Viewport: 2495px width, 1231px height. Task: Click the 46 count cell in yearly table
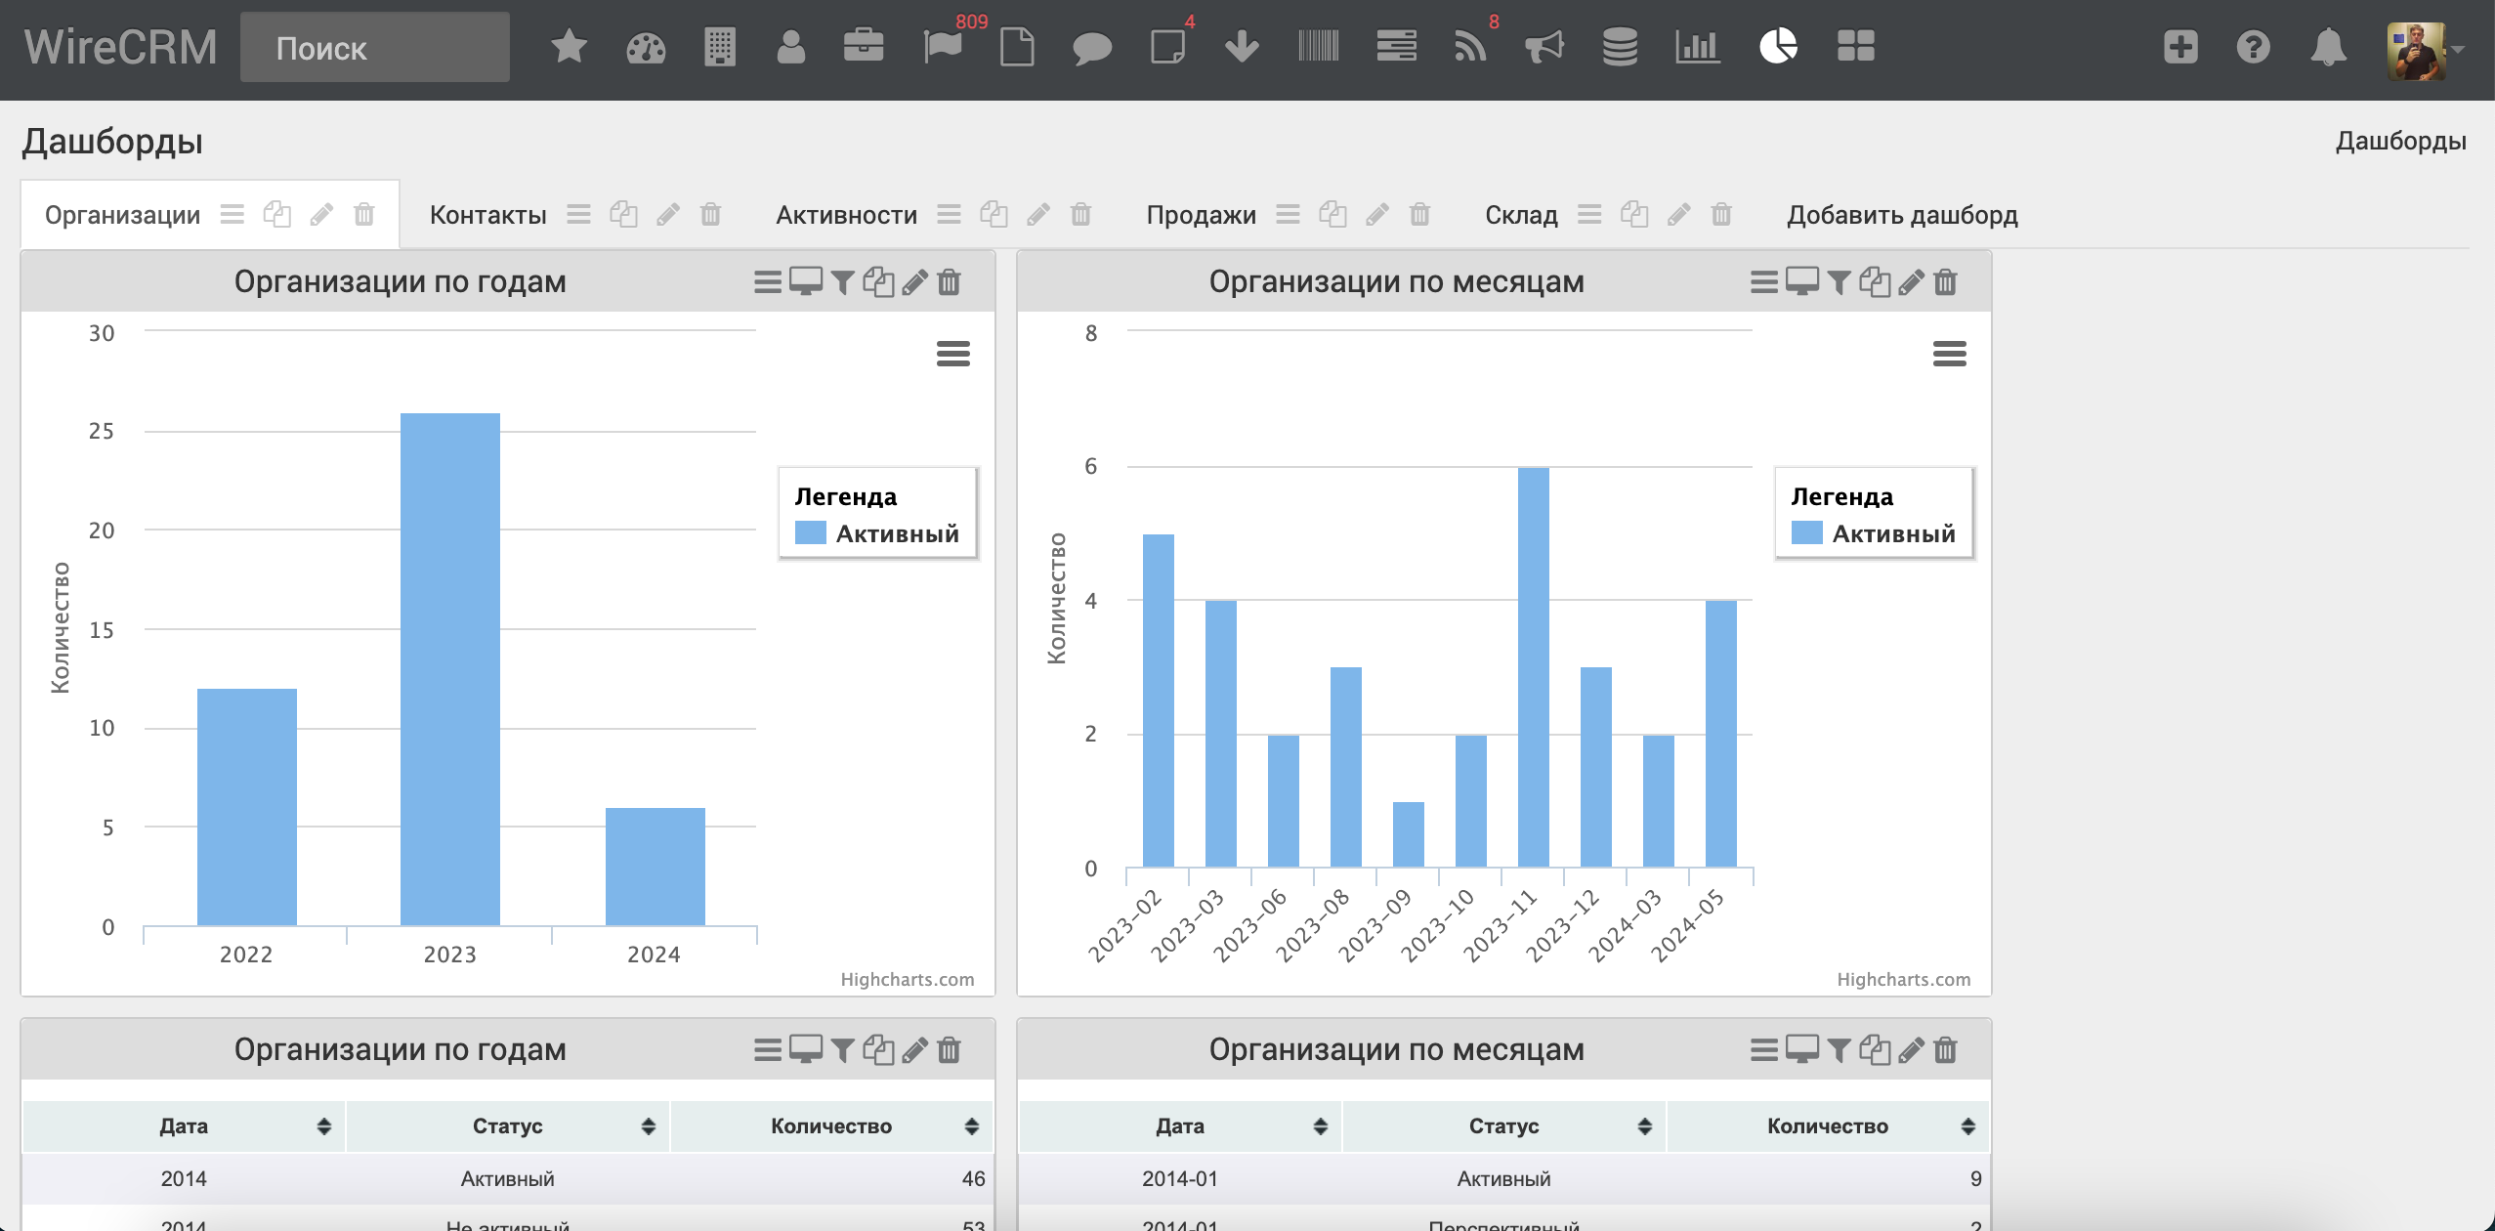point(831,1178)
